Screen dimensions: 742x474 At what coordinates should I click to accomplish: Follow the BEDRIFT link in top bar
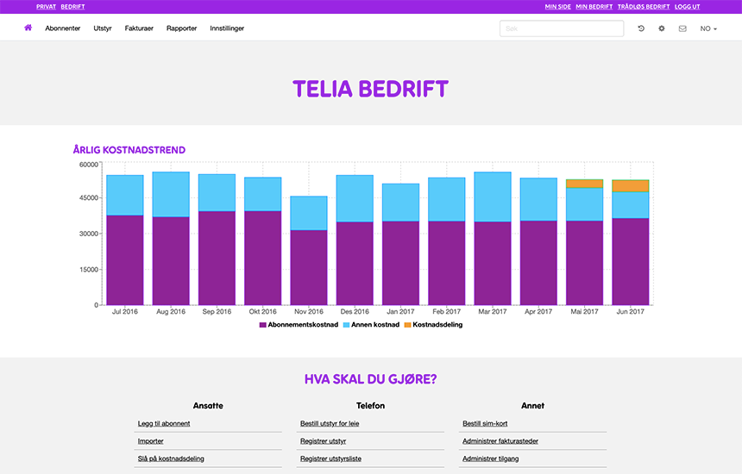click(x=72, y=7)
